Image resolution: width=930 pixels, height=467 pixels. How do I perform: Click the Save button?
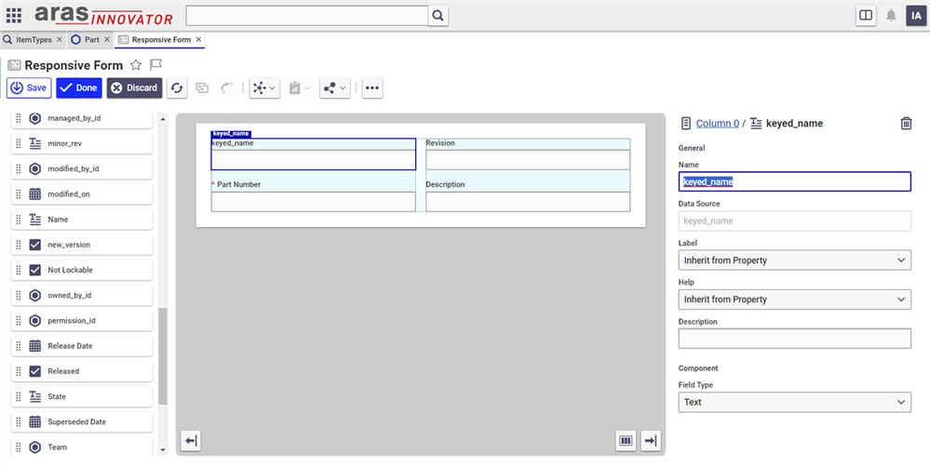[29, 87]
